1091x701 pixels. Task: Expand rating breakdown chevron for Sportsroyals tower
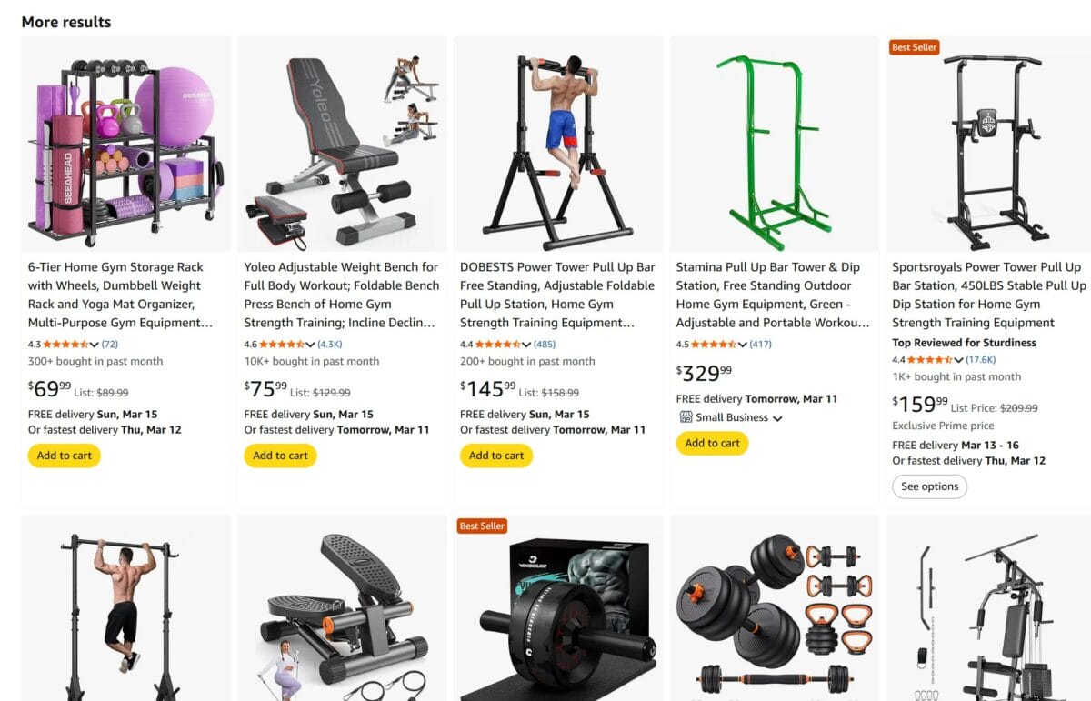[958, 360]
